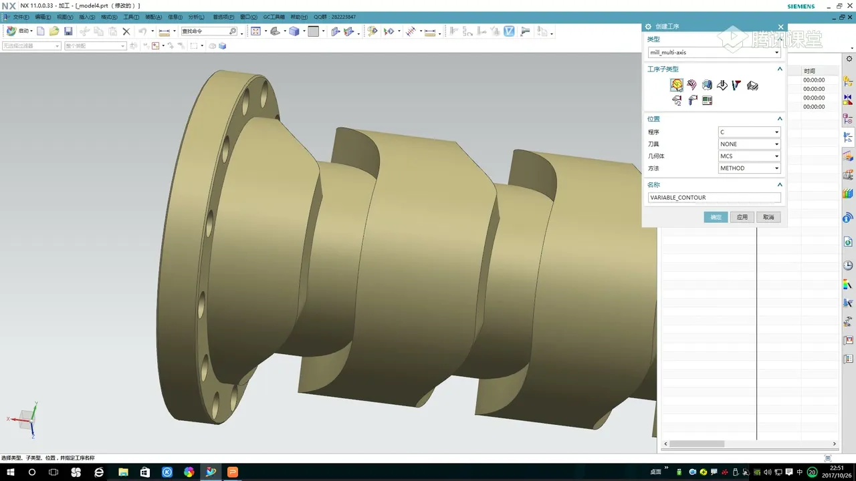The image size is (856, 481).
Task: Open the 方法 dropdown showing METHOD
Action: [749, 168]
